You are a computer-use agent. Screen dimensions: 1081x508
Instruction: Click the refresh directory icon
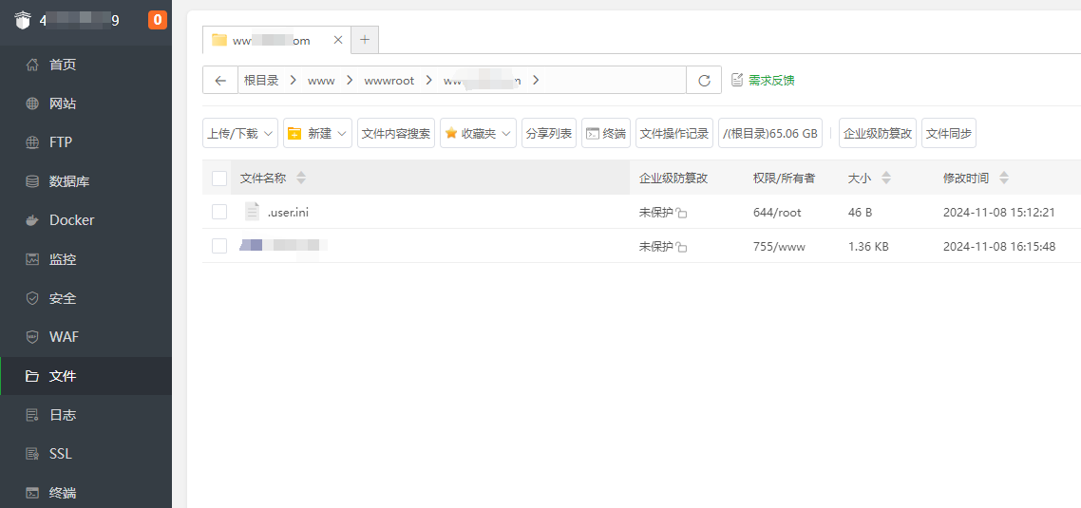click(x=704, y=81)
